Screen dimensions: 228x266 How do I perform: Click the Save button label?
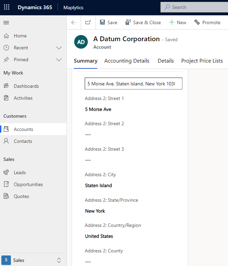click(112, 22)
